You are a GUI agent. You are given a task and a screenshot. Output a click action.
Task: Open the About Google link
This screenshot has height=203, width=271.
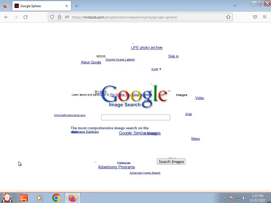[91, 62]
